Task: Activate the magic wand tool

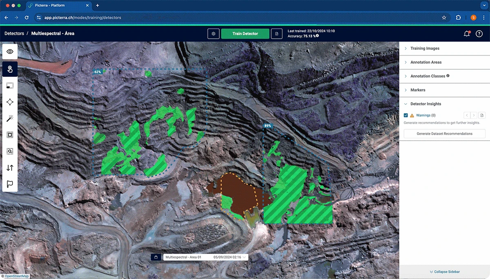Action: [x=10, y=118]
